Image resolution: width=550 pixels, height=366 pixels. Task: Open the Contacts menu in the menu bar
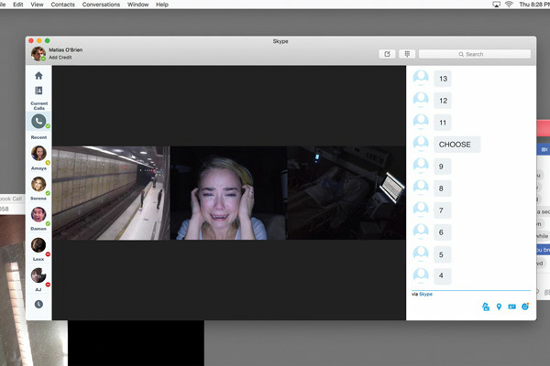pos(63,5)
